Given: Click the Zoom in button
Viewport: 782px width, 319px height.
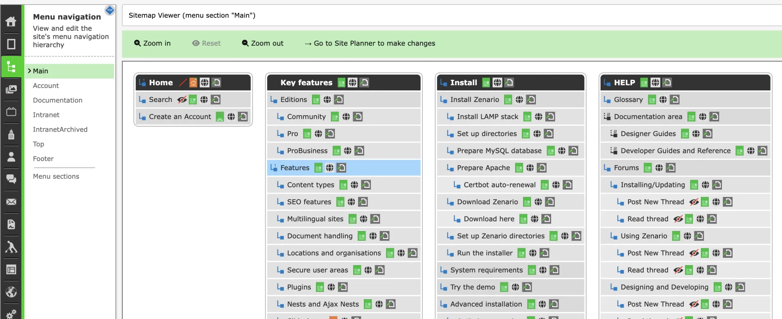Looking at the screenshot, I should click(152, 43).
